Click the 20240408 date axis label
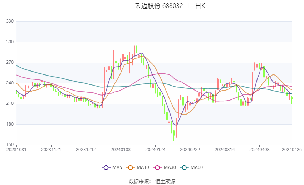Image resolution: width=304 pixels, height=185 pixels. coord(259,150)
